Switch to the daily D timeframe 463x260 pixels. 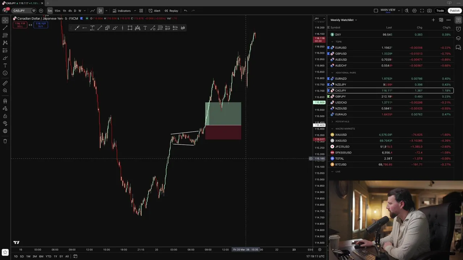click(75, 11)
